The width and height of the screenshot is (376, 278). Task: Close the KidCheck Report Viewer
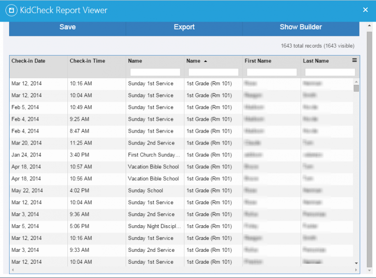365,10
